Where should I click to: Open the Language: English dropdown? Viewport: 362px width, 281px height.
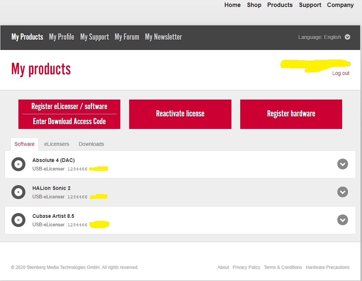tap(324, 37)
